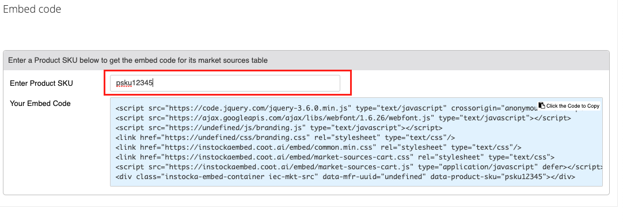Image resolution: width=623 pixels, height=224 pixels.
Task: Click the market-sources-cart.js script line
Action: pyautogui.click(x=359, y=167)
